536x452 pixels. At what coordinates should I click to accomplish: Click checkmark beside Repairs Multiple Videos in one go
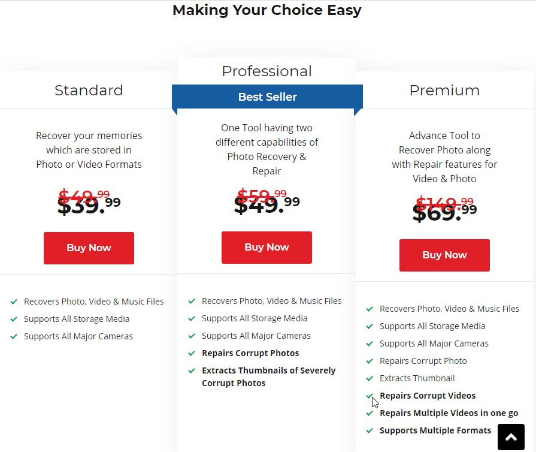pos(370,413)
